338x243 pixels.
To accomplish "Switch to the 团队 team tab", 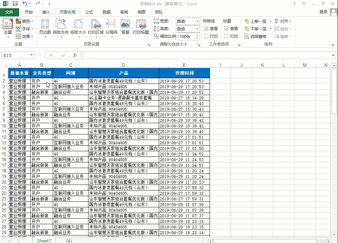I will (159, 12).
